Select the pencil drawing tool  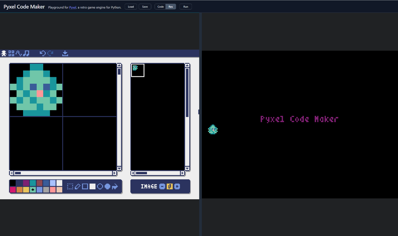coord(77,186)
